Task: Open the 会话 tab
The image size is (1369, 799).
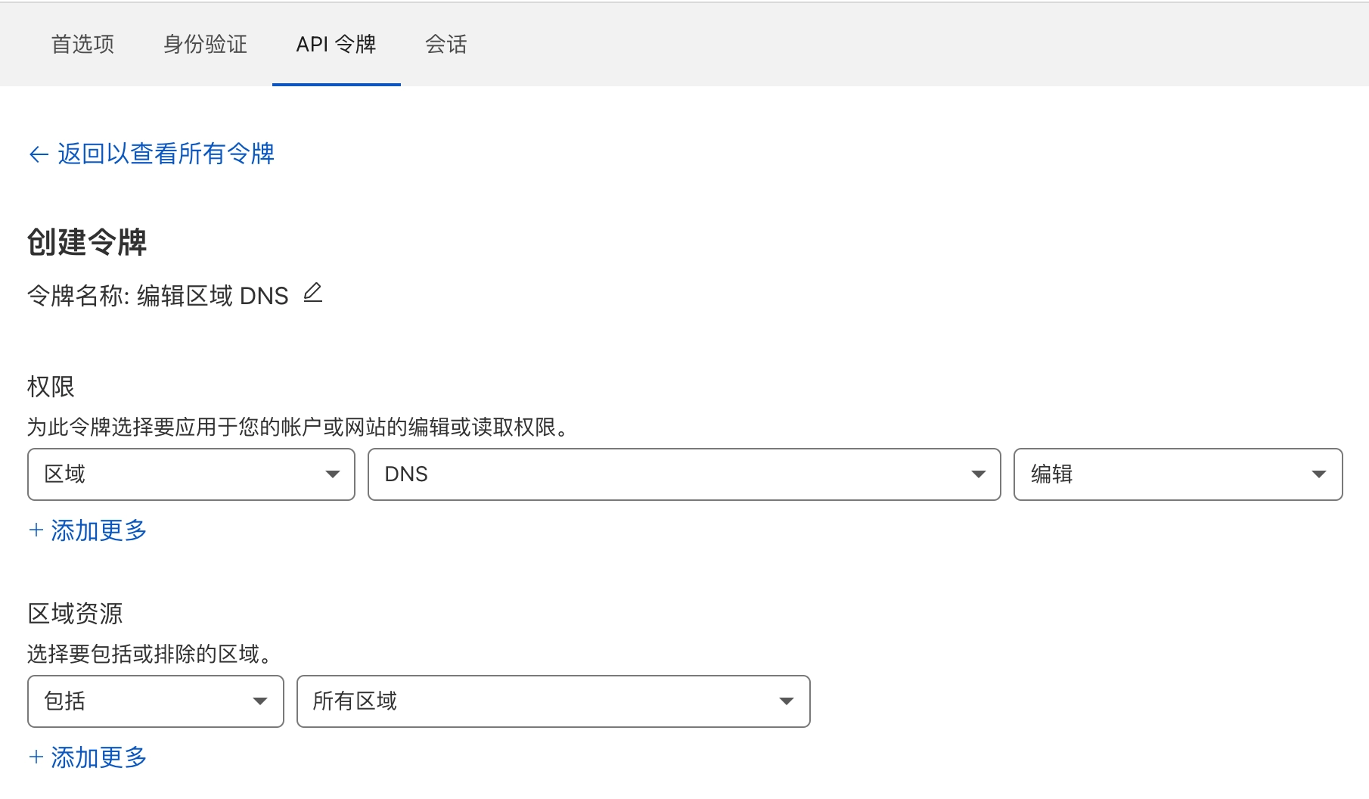Action: [x=446, y=44]
